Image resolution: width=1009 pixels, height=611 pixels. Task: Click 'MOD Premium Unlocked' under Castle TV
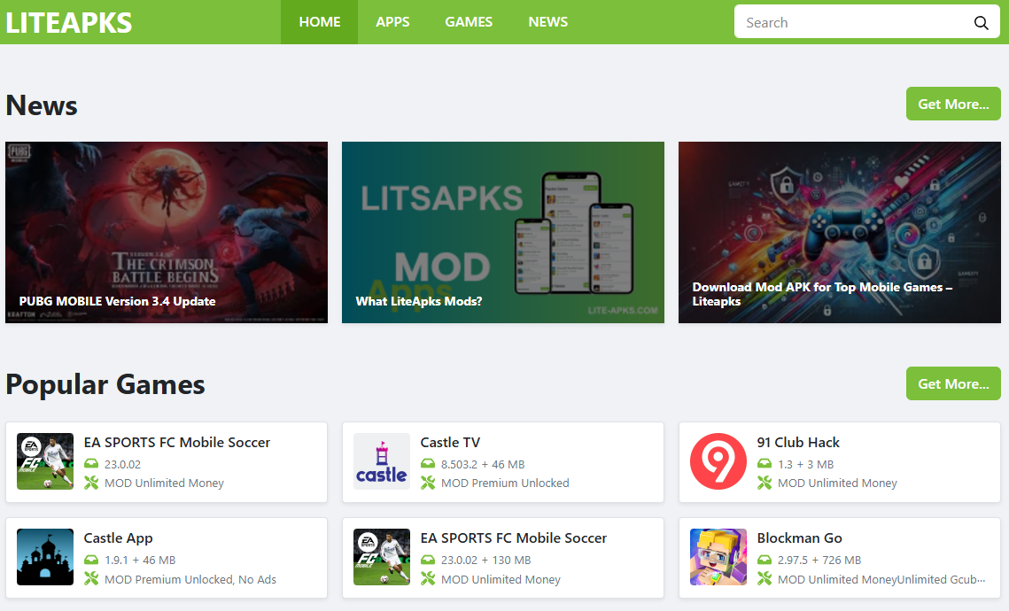pyautogui.click(x=505, y=483)
